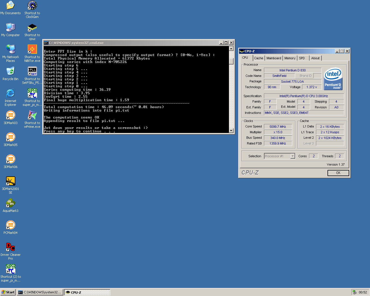Open Shortcut to super_pi_mod icon beside Internet Explorer
370x296 pixels.
(32, 97)
